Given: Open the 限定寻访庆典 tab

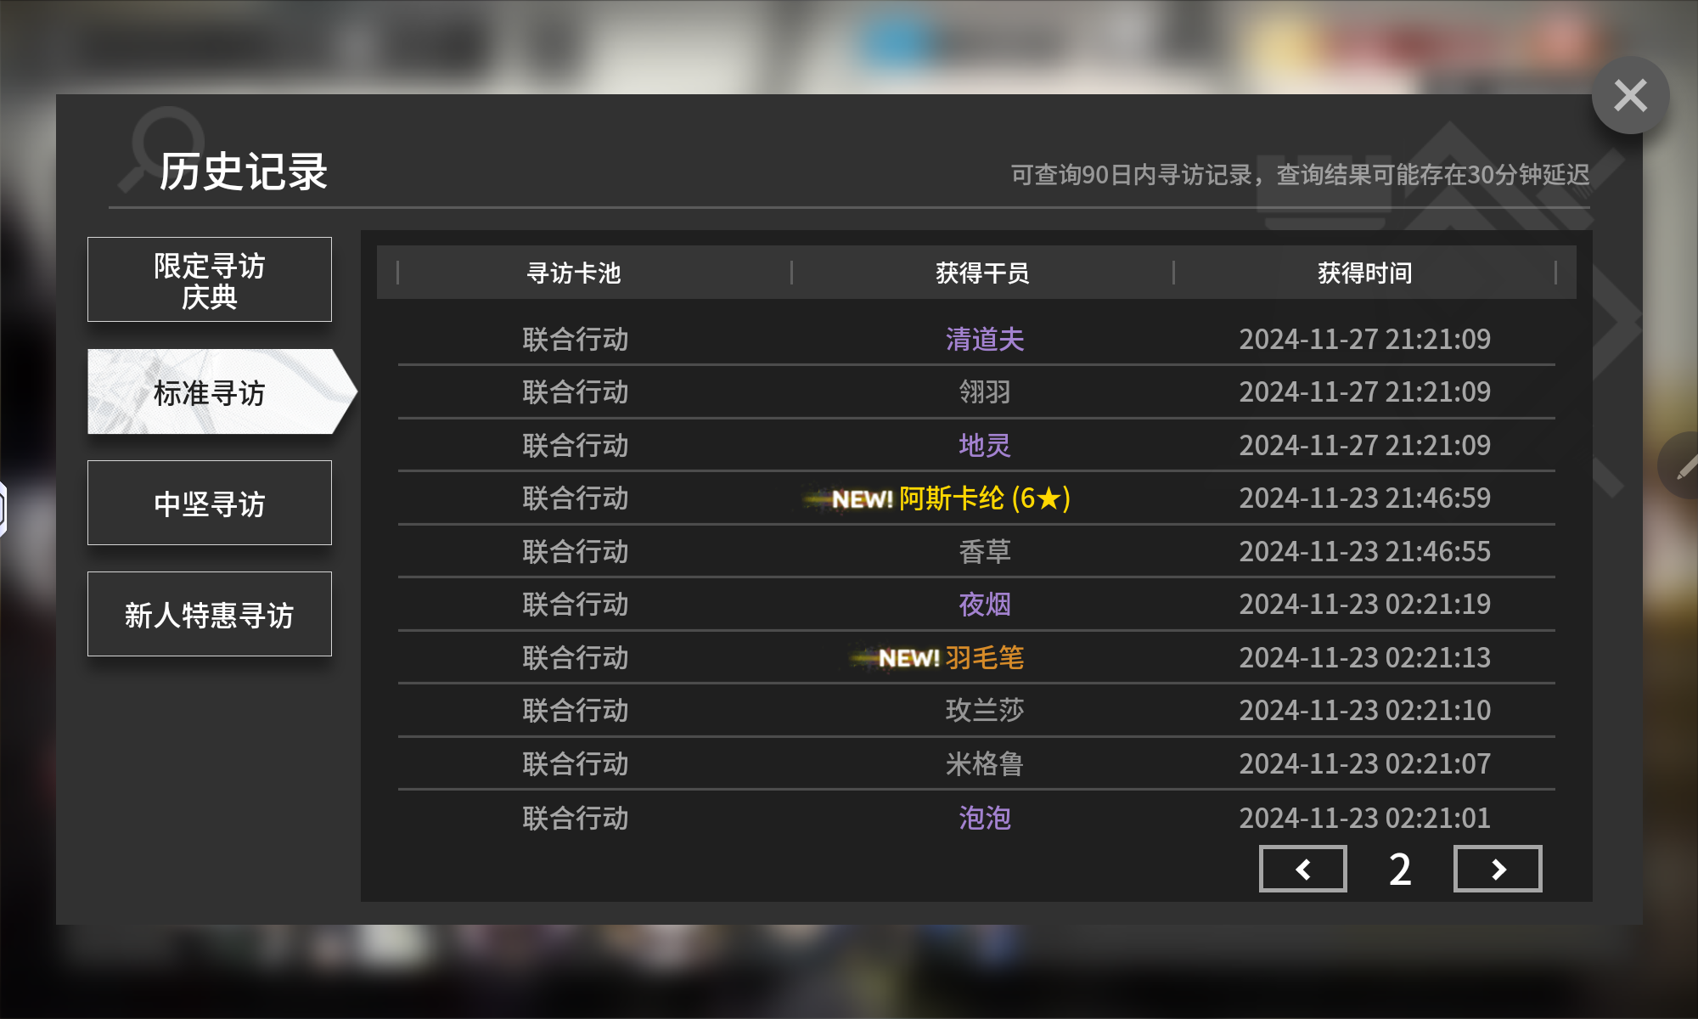Looking at the screenshot, I should tap(210, 280).
